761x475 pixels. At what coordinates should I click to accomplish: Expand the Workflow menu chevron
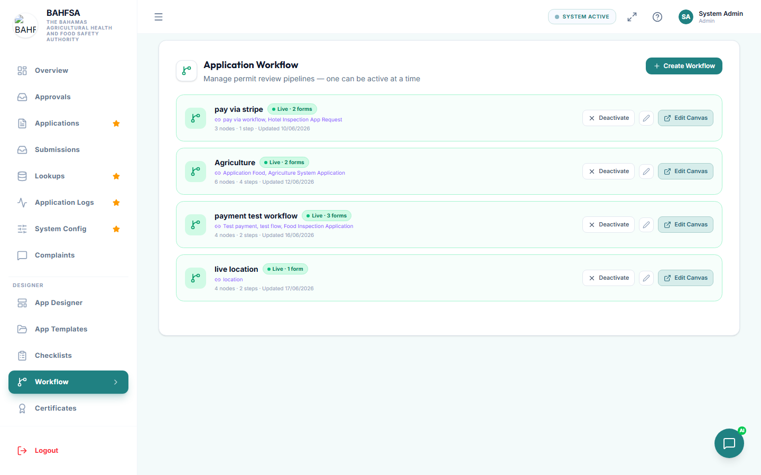116,382
